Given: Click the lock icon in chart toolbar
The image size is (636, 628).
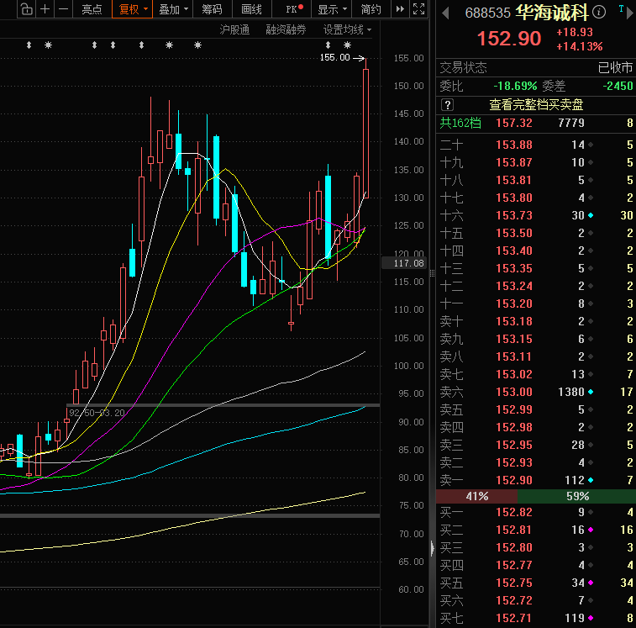Looking at the screenshot, I should 26,9.
